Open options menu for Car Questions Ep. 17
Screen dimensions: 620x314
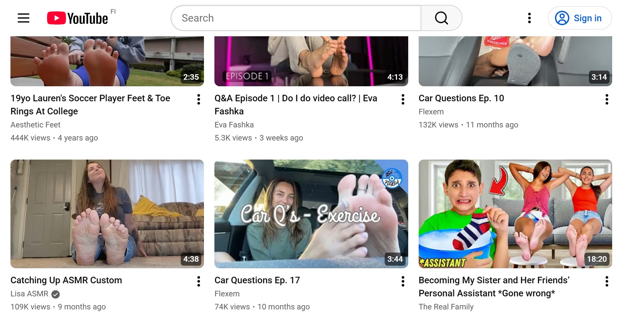click(x=403, y=281)
